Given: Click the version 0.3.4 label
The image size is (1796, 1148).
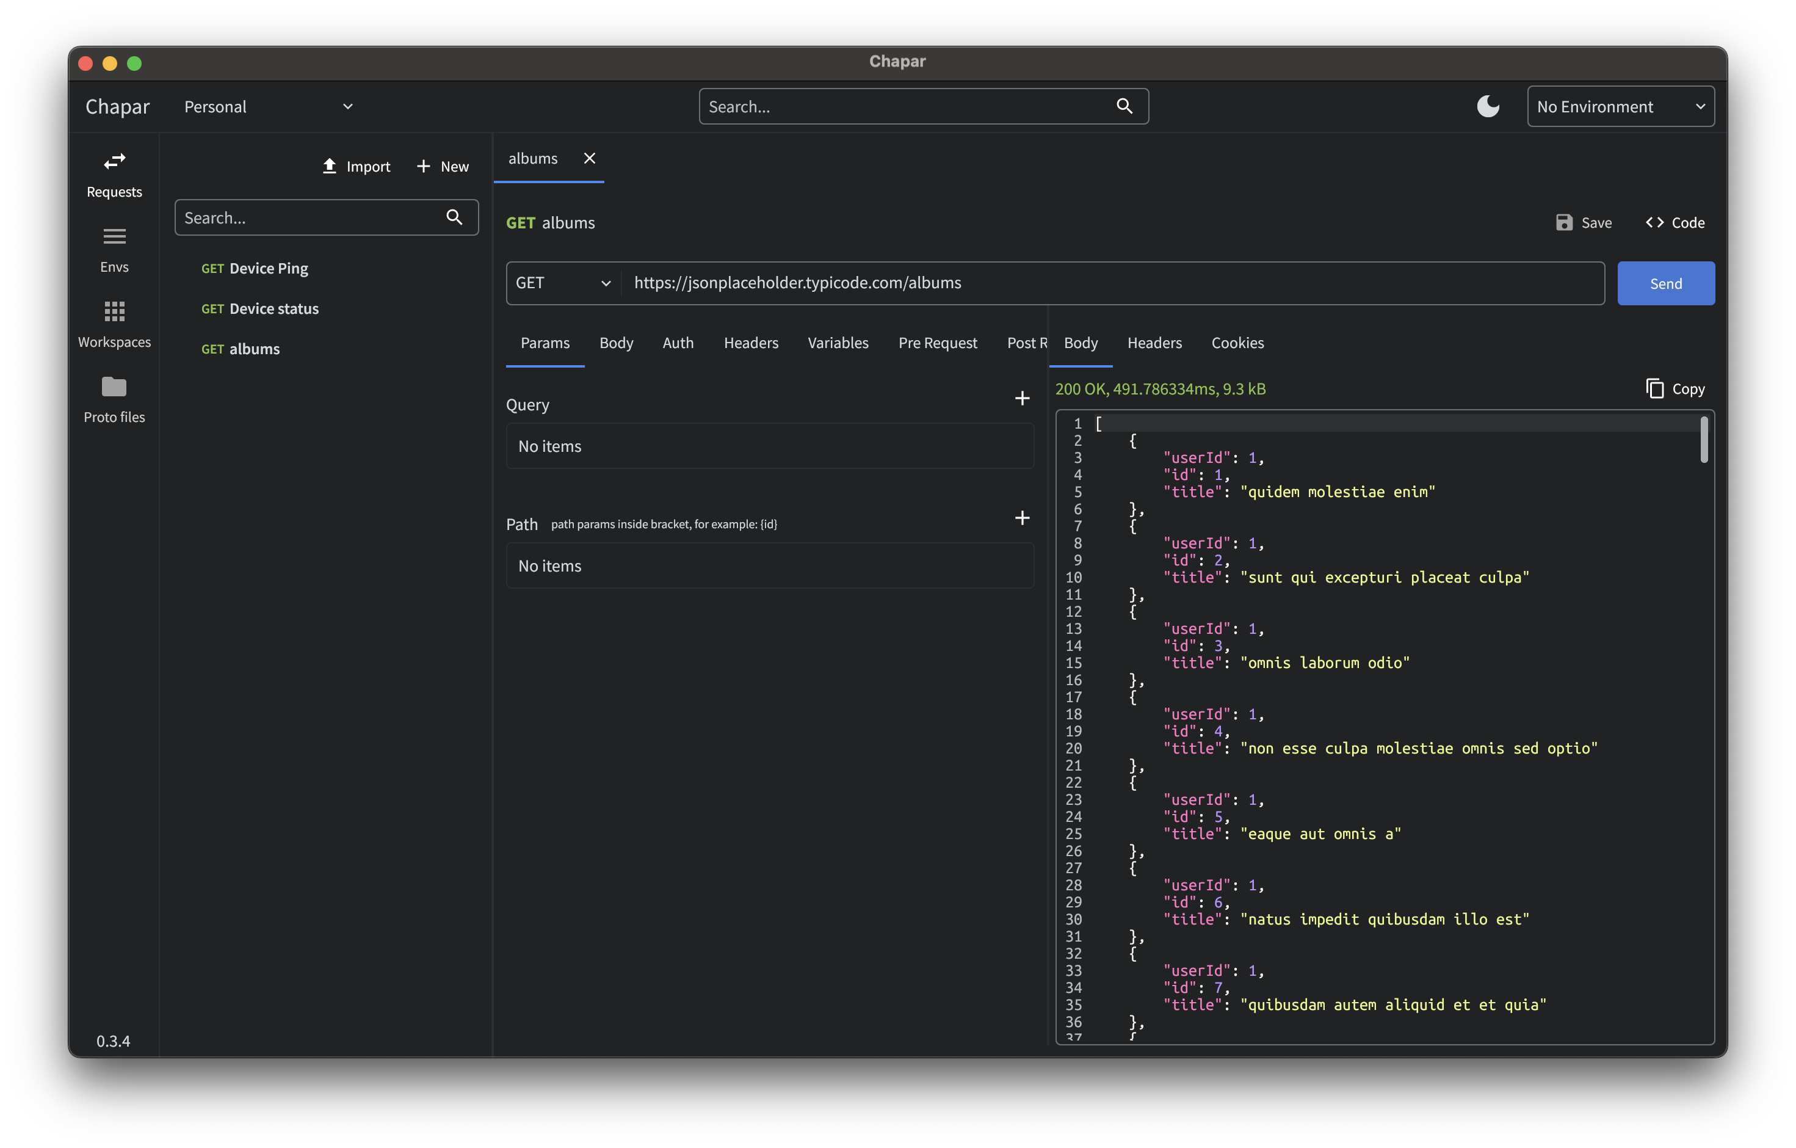Looking at the screenshot, I should (114, 1041).
